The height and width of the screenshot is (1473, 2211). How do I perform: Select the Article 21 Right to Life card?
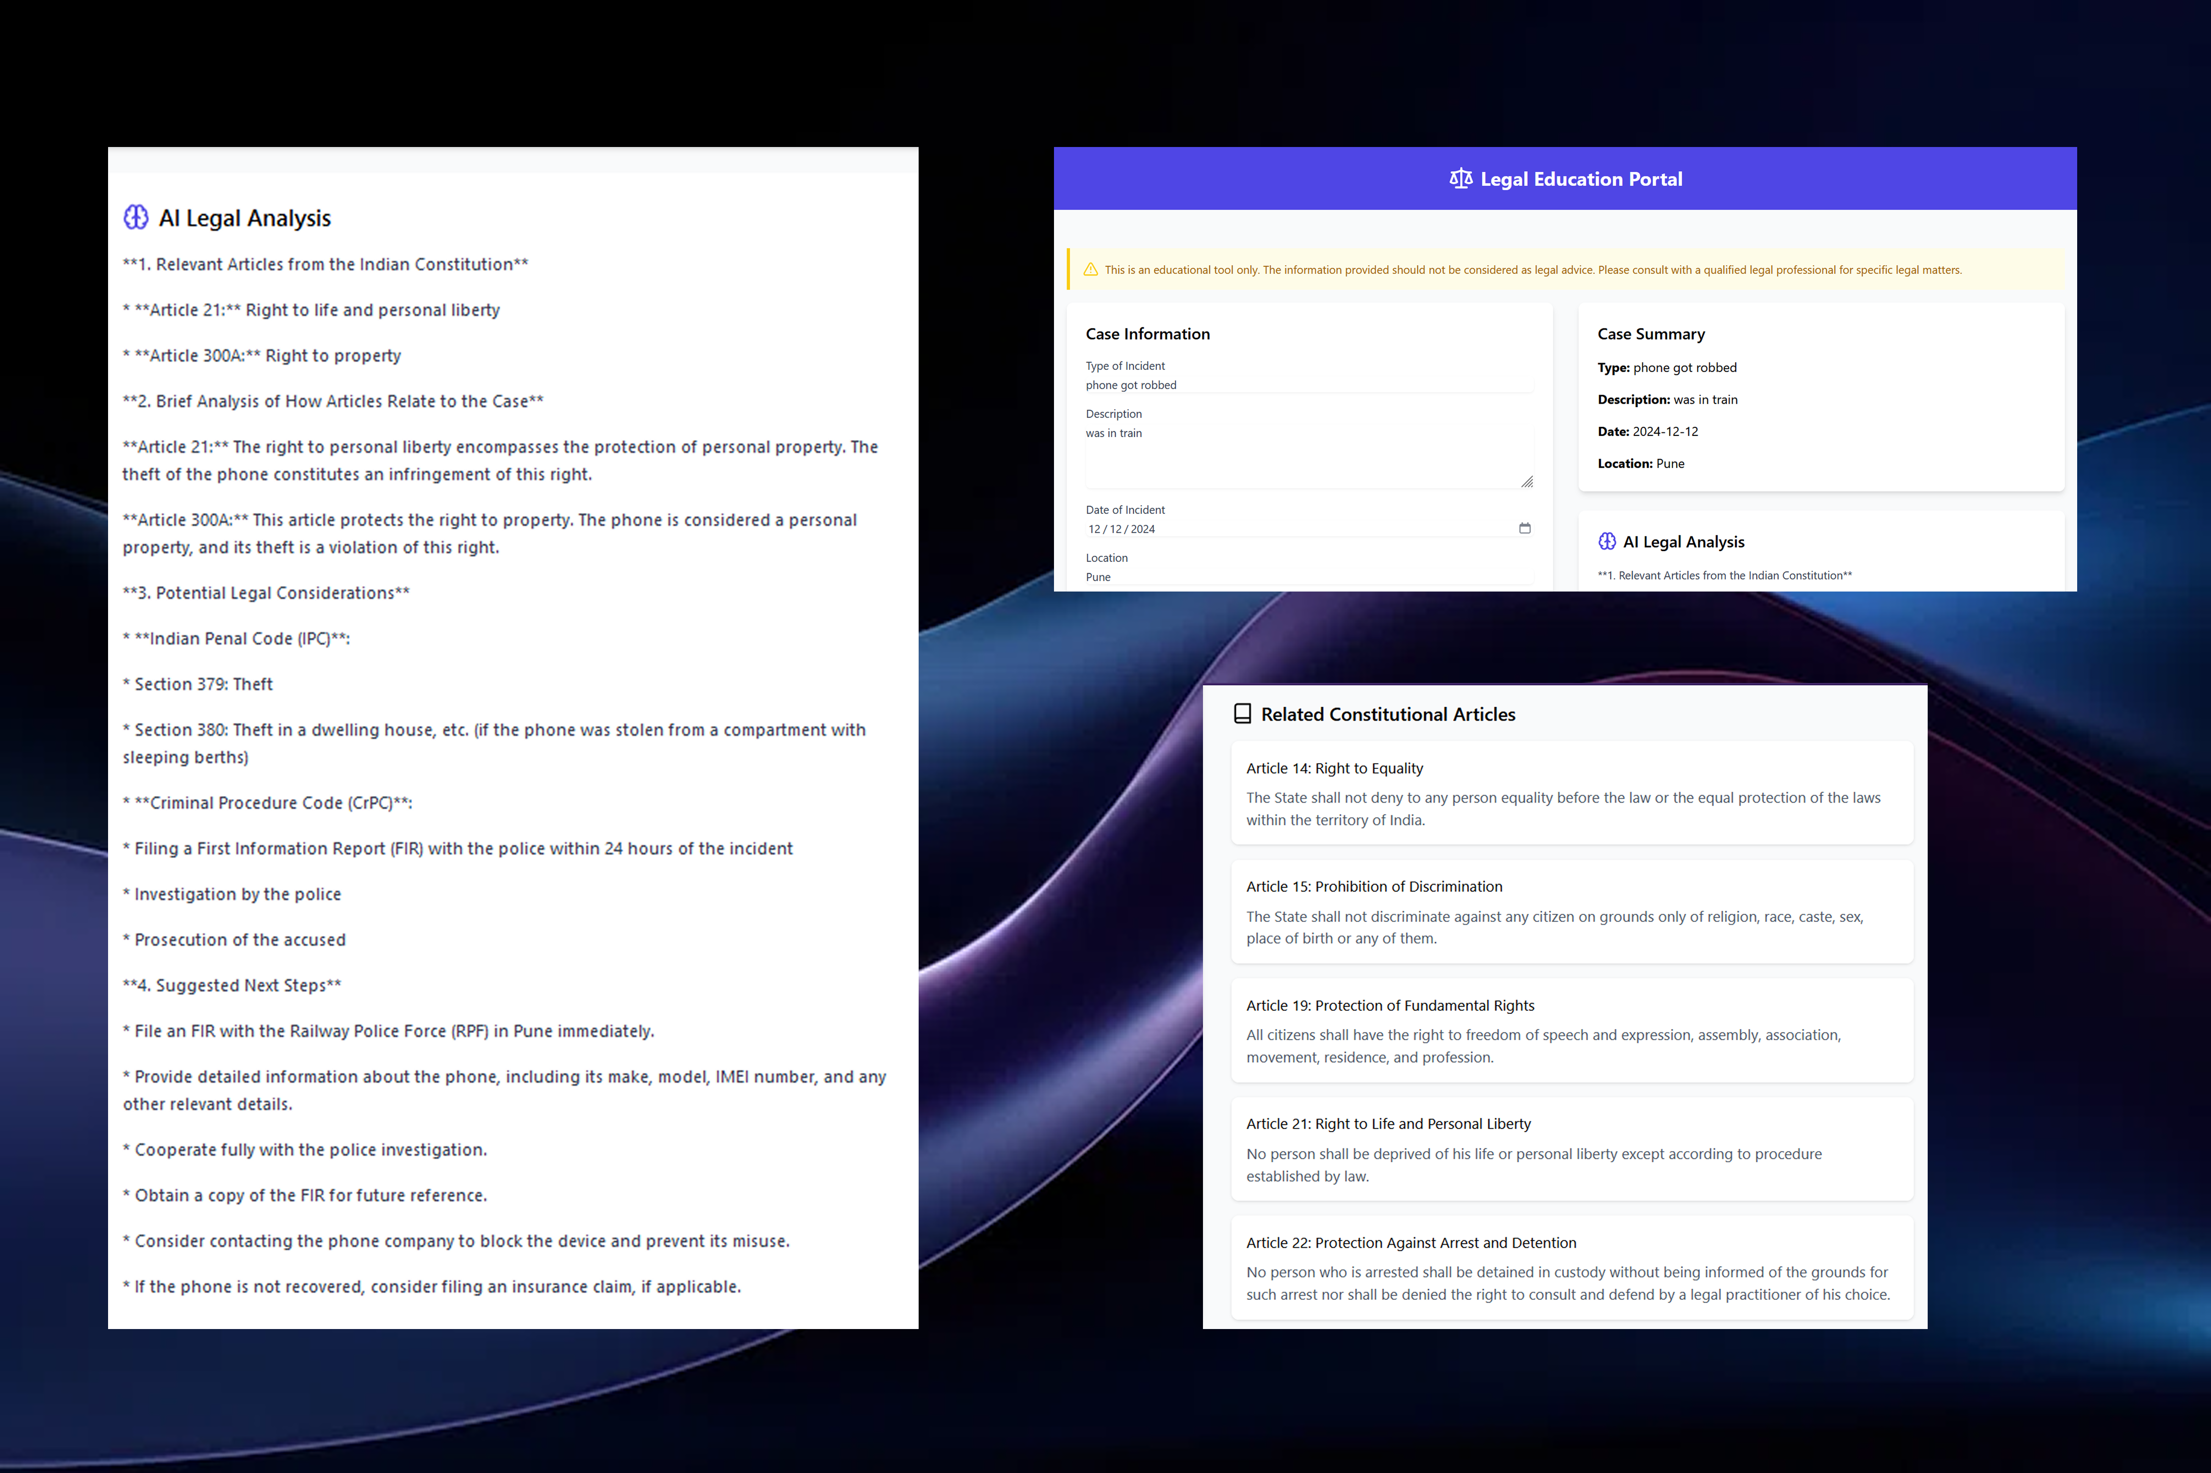(1571, 1149)
